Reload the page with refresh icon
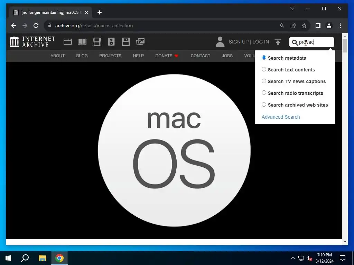Viewport: 354px width, 265px height. tap(36, 26)
